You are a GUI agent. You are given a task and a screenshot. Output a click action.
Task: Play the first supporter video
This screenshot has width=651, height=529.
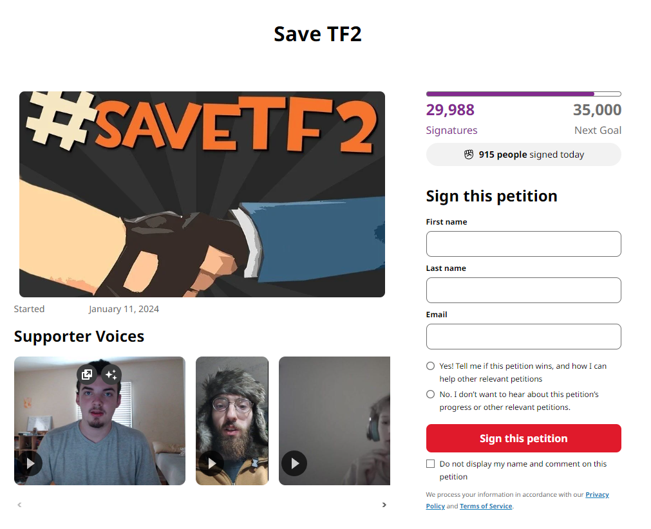(x=30, y=463)
